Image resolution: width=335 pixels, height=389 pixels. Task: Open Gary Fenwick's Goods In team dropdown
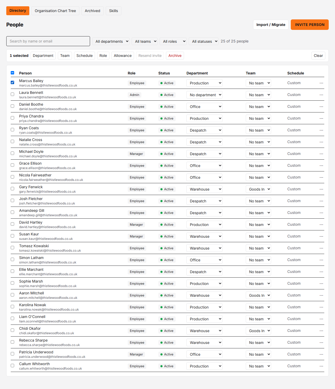click(x=258, y=189)
